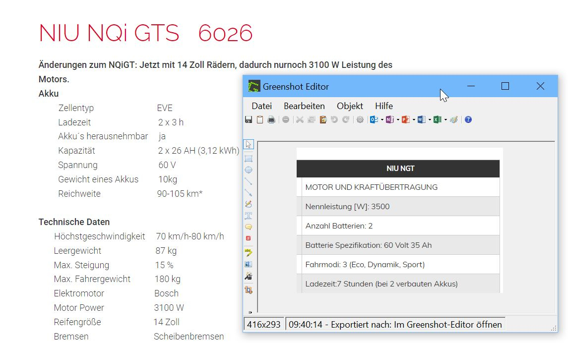This screenshot has width=568, height=343.
Task: Activate the crop tool
Action: pyautogui.click(x=249, y=290)
